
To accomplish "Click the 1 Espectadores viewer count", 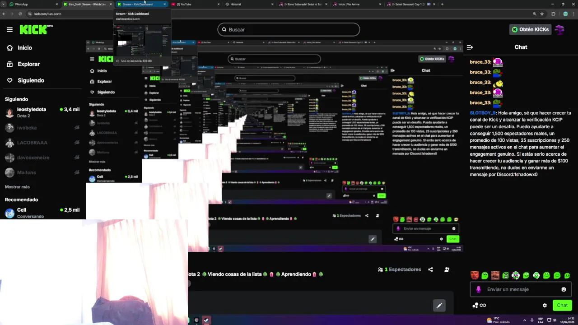I will (x=400, y=269).
